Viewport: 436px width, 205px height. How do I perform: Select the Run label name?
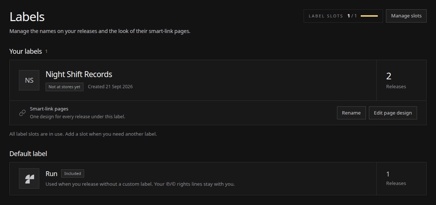click(x=52, y=173)
